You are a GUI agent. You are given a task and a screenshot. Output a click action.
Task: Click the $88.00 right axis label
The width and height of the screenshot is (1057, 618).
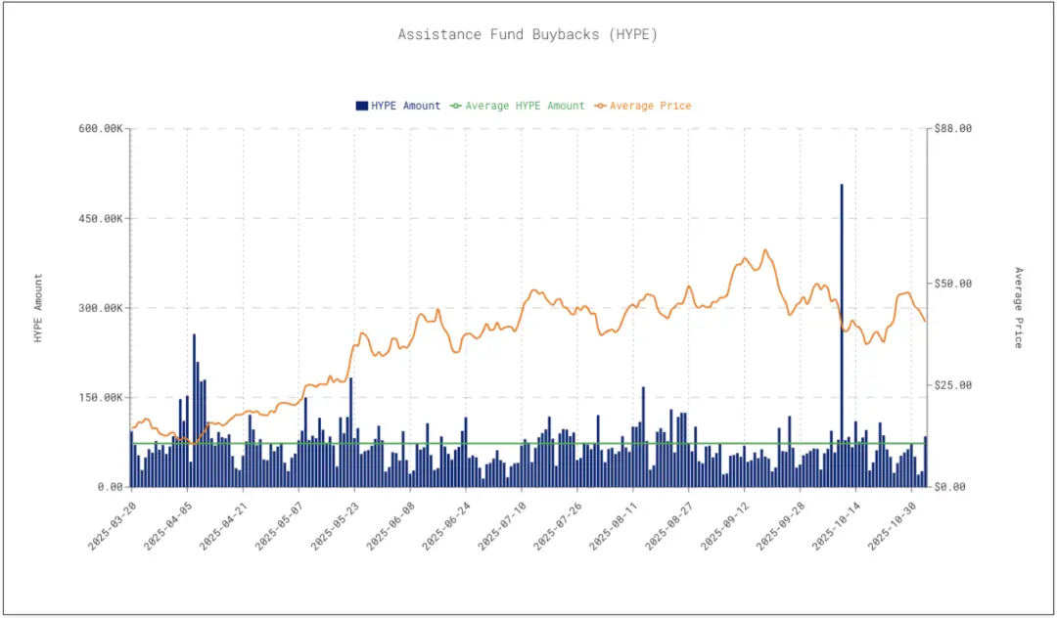point(953,129)
